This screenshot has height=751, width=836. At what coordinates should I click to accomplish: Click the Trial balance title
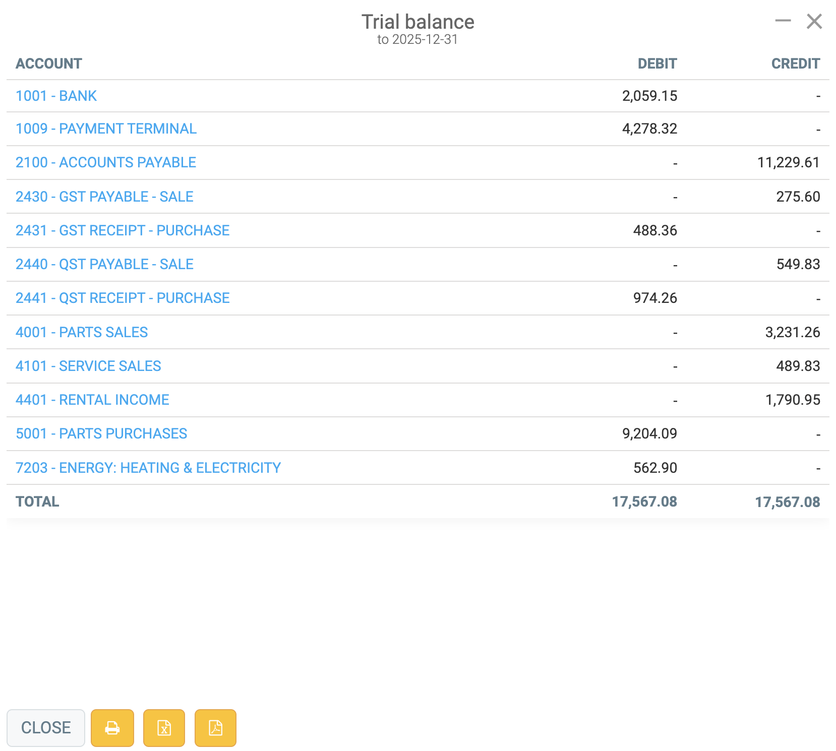tap(418, 22)
